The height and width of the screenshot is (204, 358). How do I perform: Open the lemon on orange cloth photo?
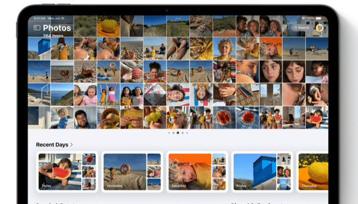pos(108,26)
